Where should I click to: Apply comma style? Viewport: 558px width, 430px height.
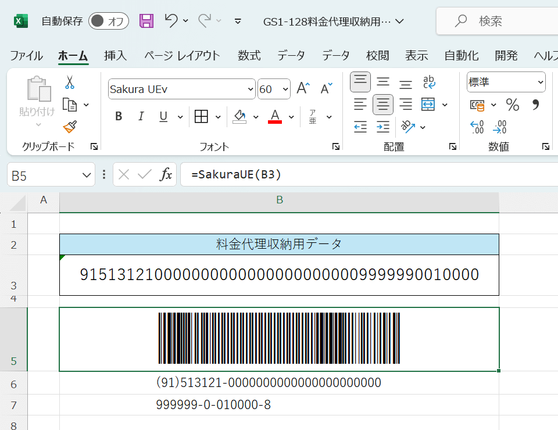click(x=535, y=105)
